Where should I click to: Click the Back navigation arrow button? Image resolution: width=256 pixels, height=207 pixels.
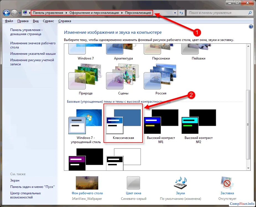pyautogui.click(x=6, y=13)
